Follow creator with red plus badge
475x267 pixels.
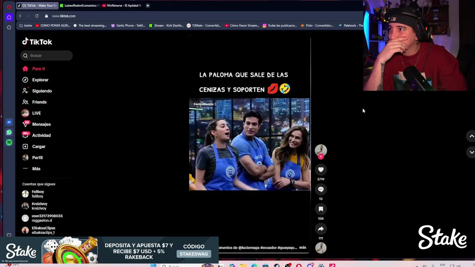pyautogui.click(x=321, y=156)
